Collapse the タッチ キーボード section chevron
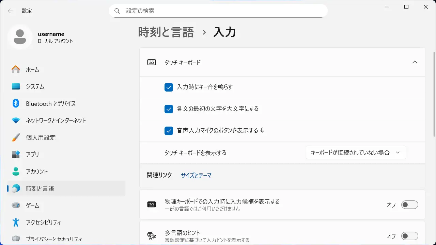This screenshot has width=436, height=245. (415, 62)
